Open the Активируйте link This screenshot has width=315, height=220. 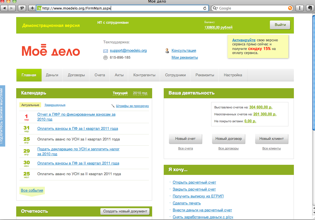[244, 40]
